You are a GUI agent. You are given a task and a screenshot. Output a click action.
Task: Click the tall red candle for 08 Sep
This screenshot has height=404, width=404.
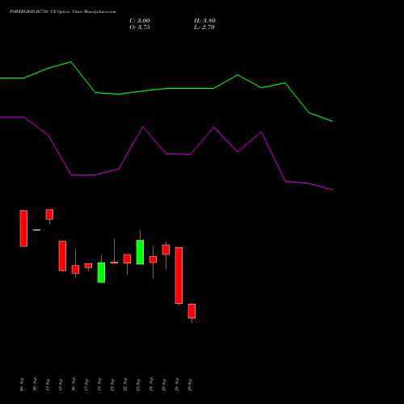23,229
